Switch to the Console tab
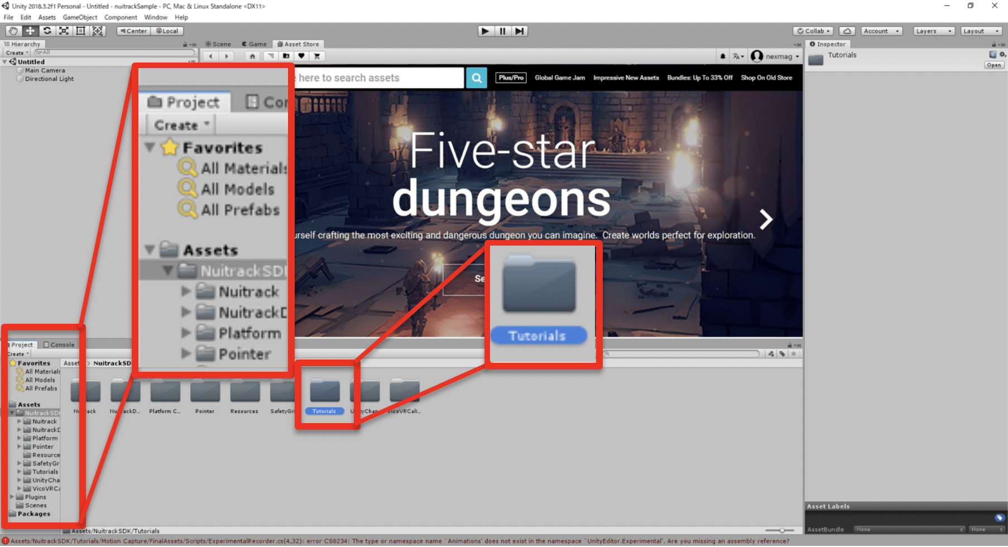1008x547 pixels. pyautogui.click(x=59, y=344)
